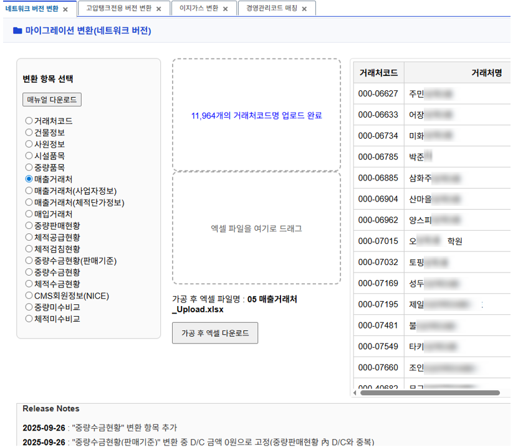The height and width of the screenshot is (448, 513).
Task: Select the 시설품목 radio option
Action: [x=29, y=156]
